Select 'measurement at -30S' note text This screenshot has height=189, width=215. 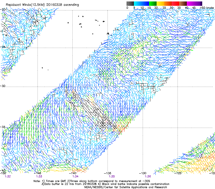(x=135, y=181)
